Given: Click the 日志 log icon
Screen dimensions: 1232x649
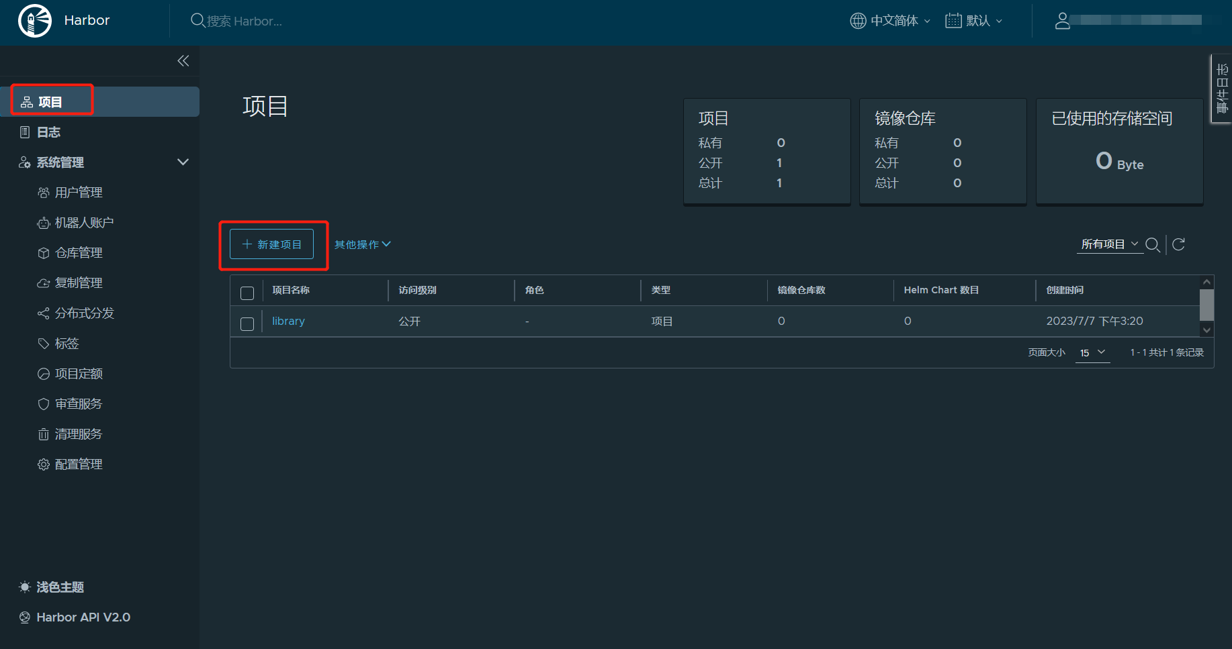Looking at the screenshot, I should pos(25,132).
